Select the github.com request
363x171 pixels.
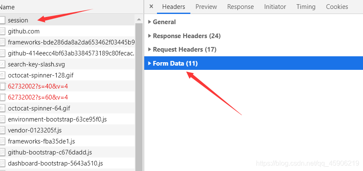[x=67, y=31]
